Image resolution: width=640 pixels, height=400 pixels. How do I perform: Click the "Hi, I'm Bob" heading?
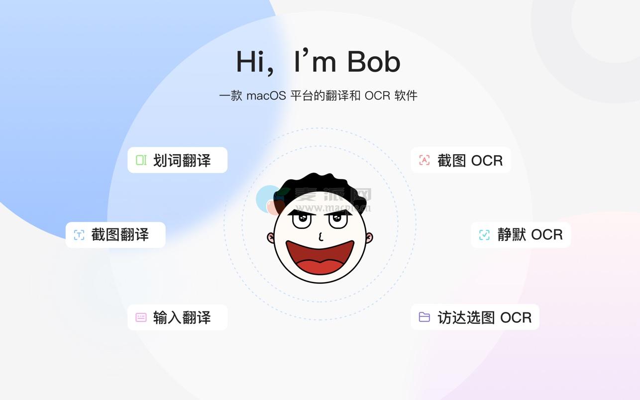(x=318, y=61)
